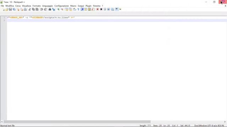227x127 pixels.
Task: Click the horizontal scrollbar left arrow
Action: pos(2,122)
